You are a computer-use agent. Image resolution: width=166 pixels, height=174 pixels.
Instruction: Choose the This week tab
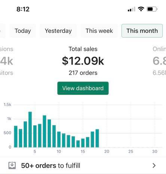(x=99, y=31)
